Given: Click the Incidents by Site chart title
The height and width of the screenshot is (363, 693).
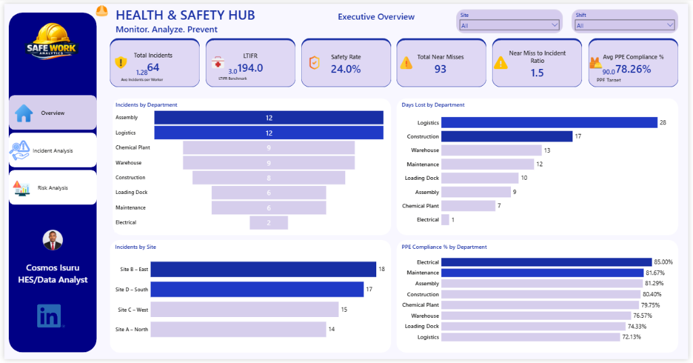Looking at the screenshot, I should pyautogui.click(x=135, y=247).
